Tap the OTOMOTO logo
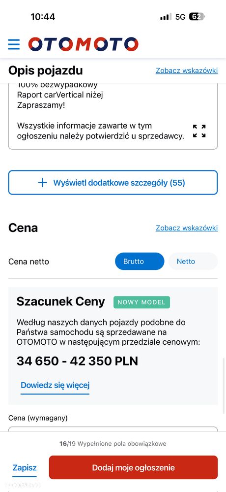Screen dimensions: 226x492 click(x=83, y=44)
